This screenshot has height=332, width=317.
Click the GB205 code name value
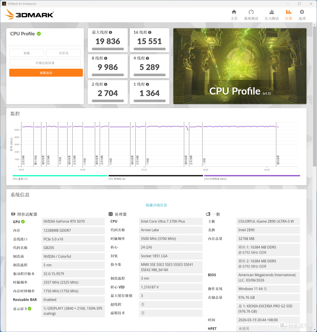tap(73, 248)
